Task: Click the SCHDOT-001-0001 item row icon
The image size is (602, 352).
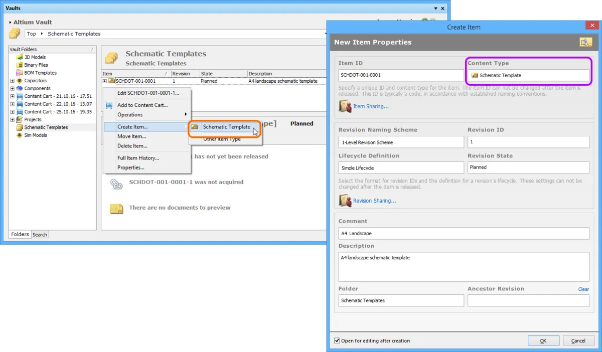Action: (x=112, y=81)
